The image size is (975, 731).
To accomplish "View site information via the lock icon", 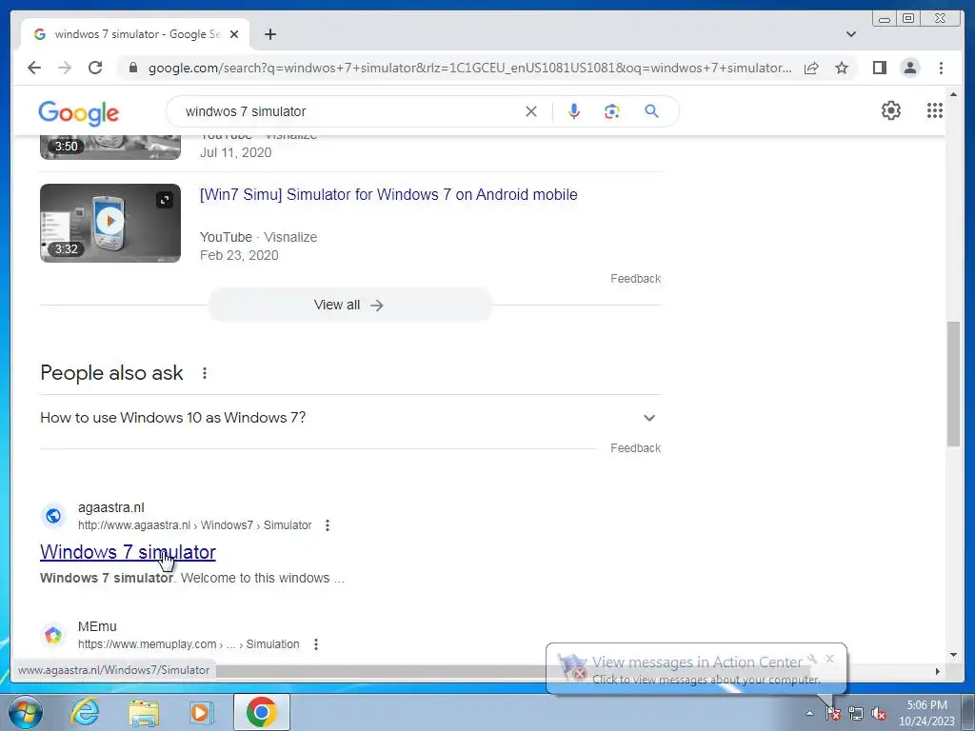I will [x=132, y=68].
